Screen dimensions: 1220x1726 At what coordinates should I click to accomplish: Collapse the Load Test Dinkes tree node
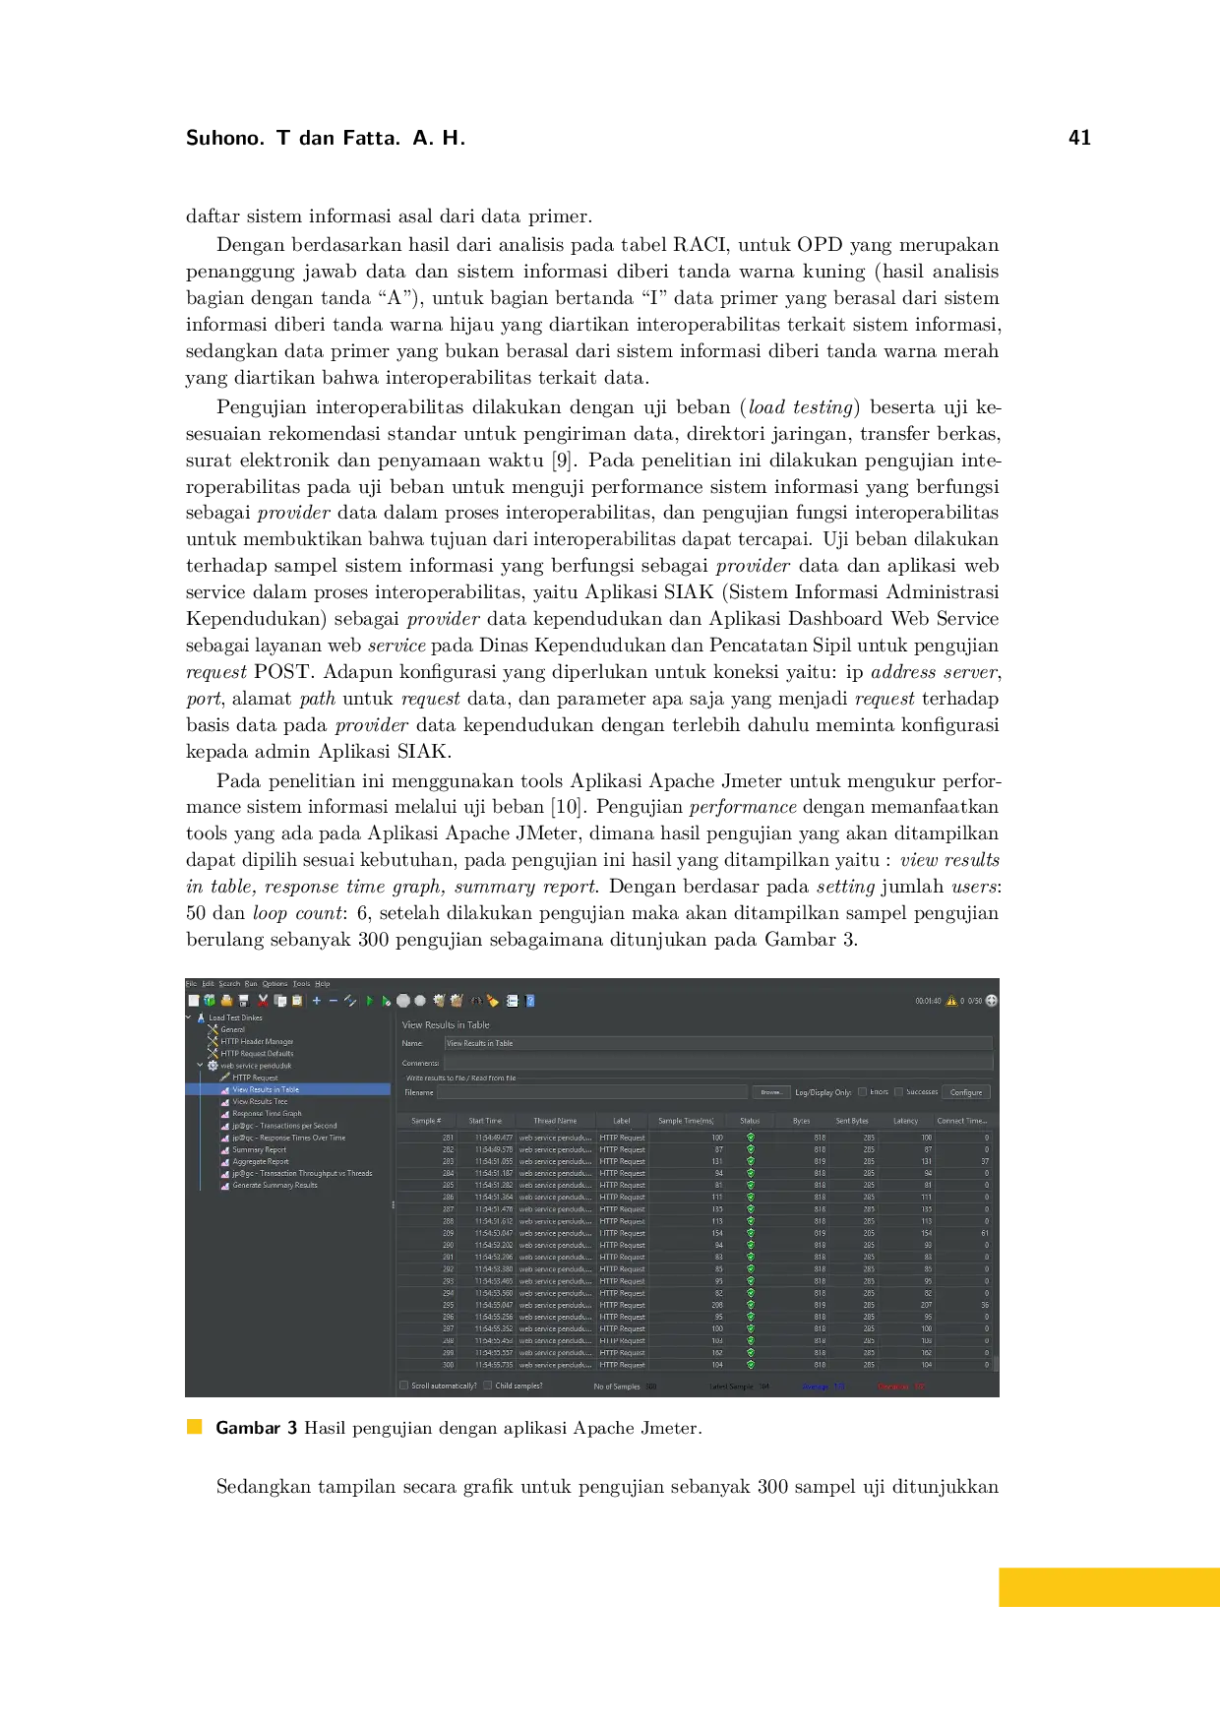188,1017
